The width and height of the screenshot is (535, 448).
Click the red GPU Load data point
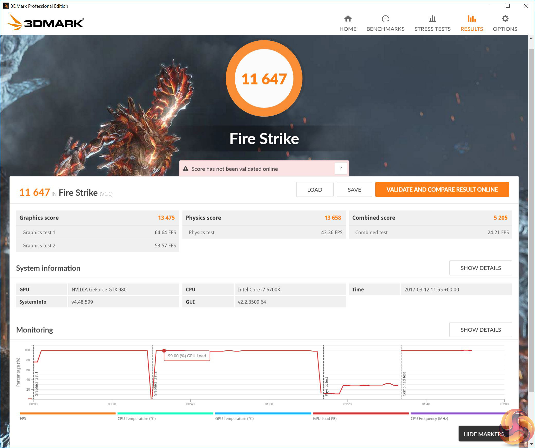coord(164,351)
